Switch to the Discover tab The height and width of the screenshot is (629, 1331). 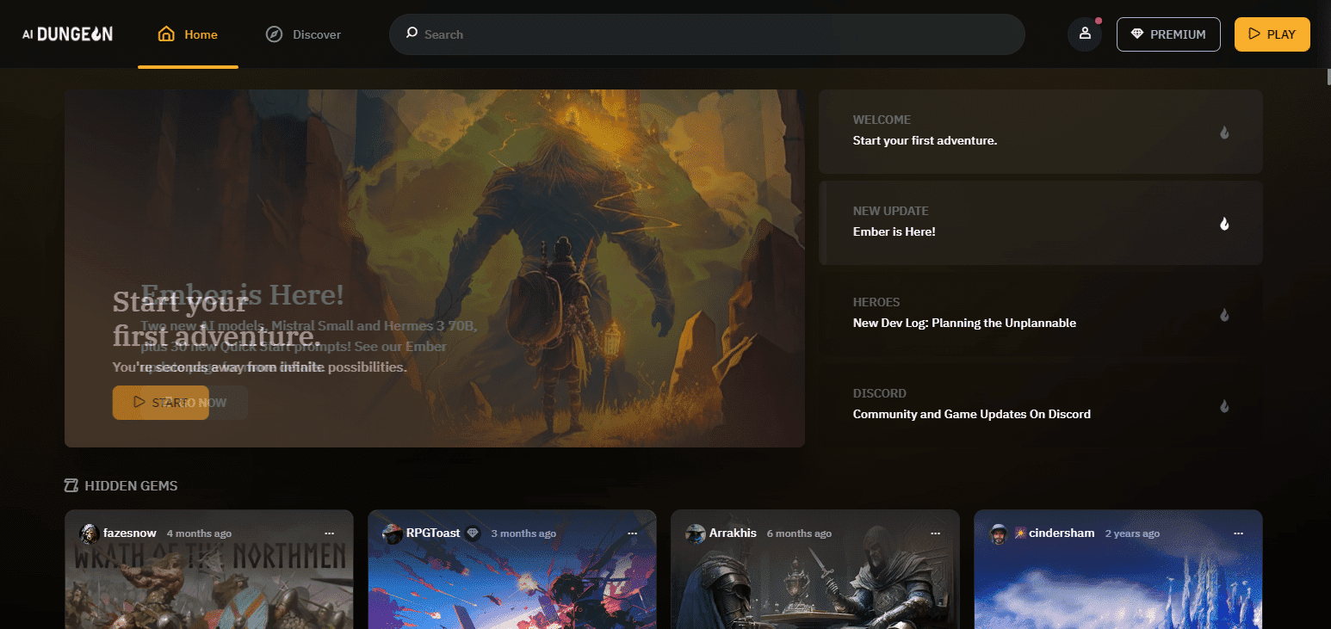tap(303, 34)
